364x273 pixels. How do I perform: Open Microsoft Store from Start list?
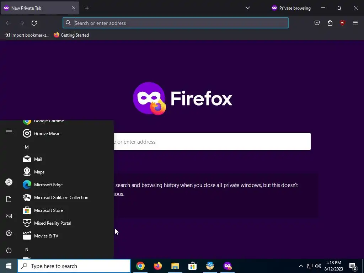click(68, 210)
